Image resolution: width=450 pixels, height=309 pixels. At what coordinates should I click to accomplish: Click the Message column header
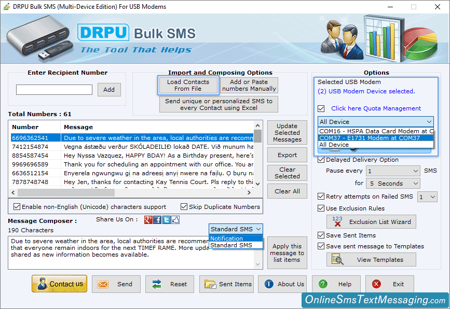pos(157,127)
